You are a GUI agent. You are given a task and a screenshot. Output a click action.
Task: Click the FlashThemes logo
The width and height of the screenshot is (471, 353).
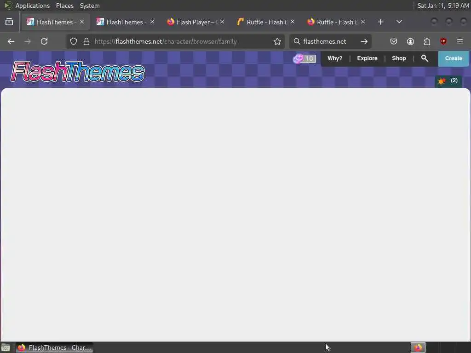tap(77, 72)
